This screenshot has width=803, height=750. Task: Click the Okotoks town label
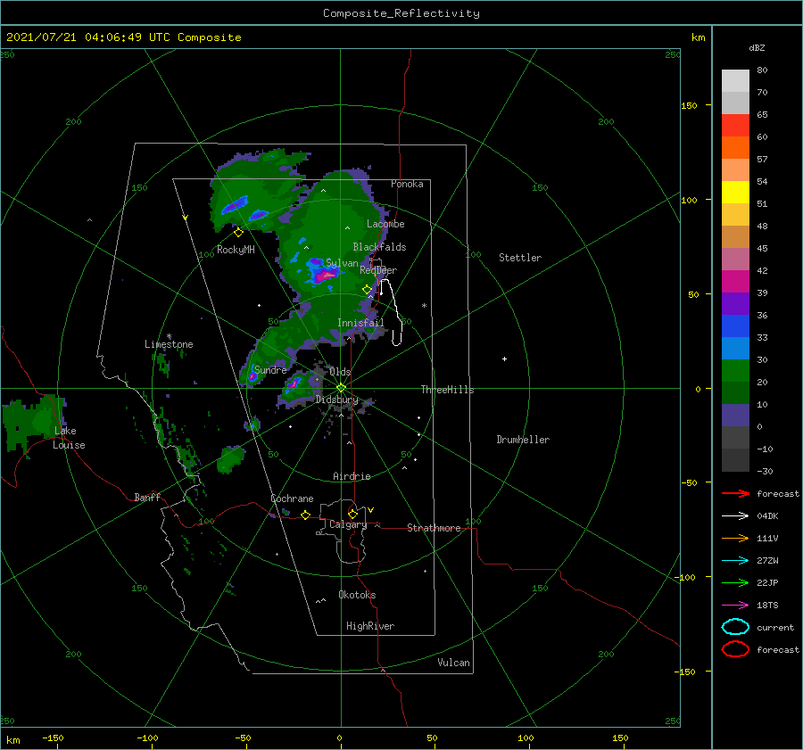click(x=357, y=595)
